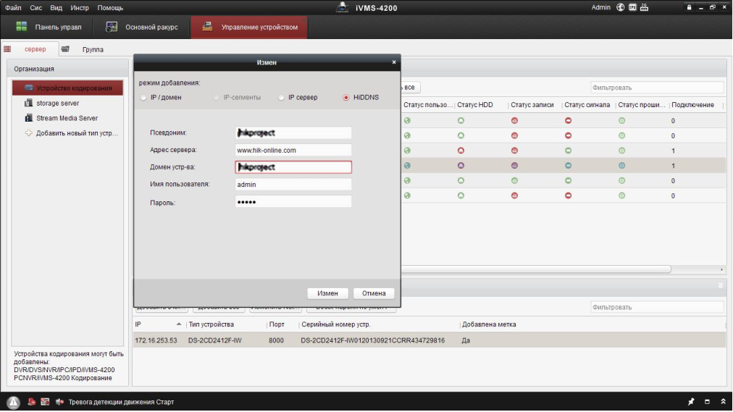
Task: Open the Инстр menu
Action: pyautogui.click(x=80, y=7)
